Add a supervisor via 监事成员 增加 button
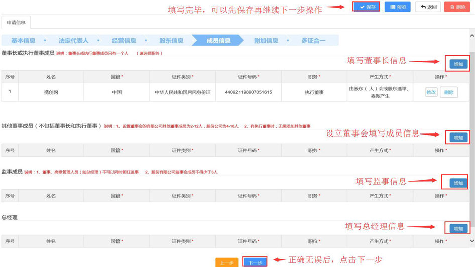The width and height of the screenshot is (475, 267). 458,183
